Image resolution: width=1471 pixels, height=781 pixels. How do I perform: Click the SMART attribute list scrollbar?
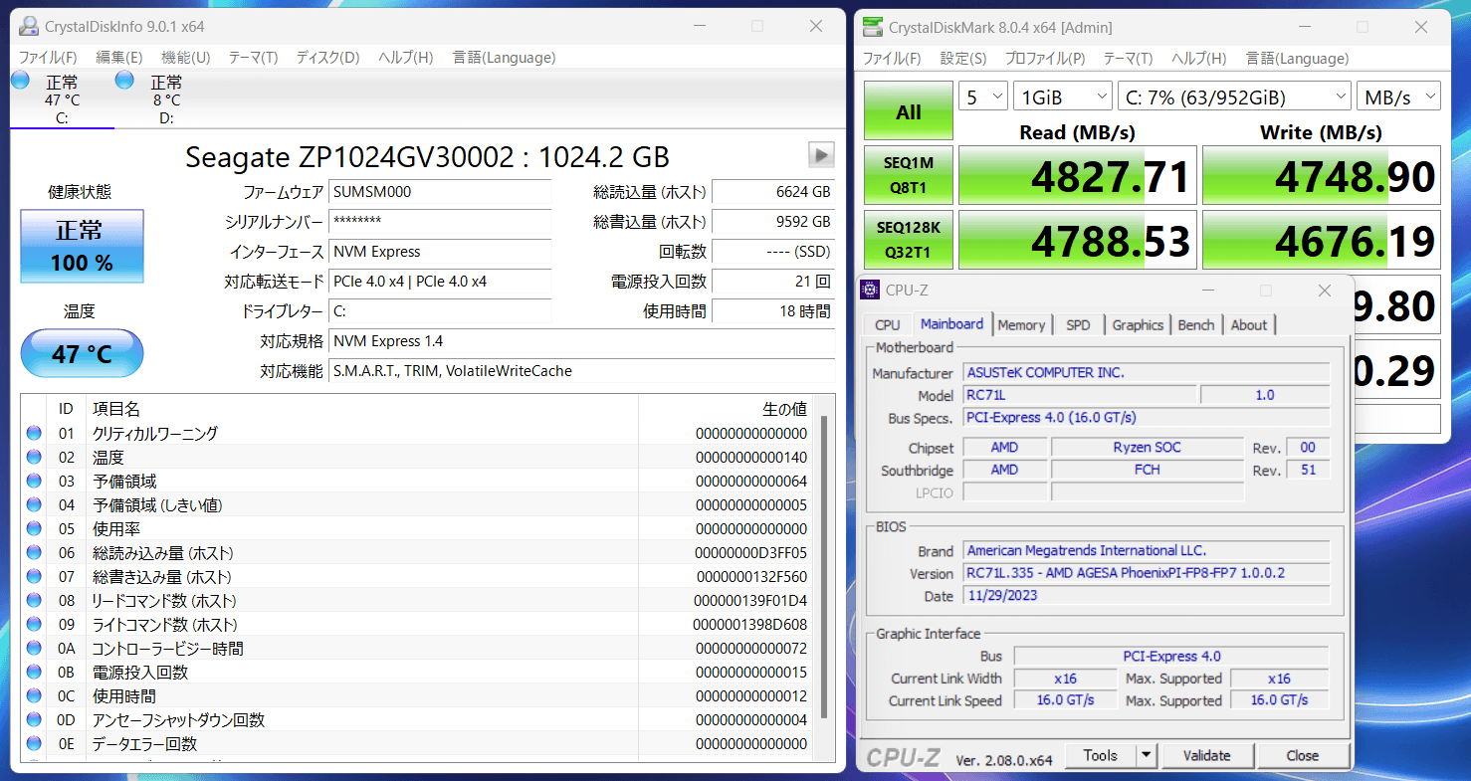823,567
